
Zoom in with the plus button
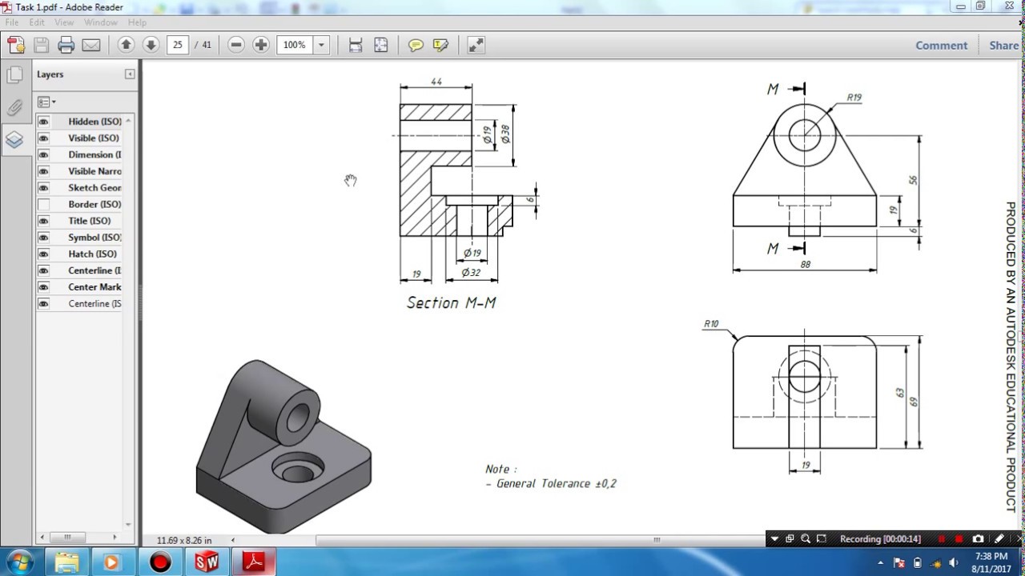pyautogui.click(x=261, y=46)
